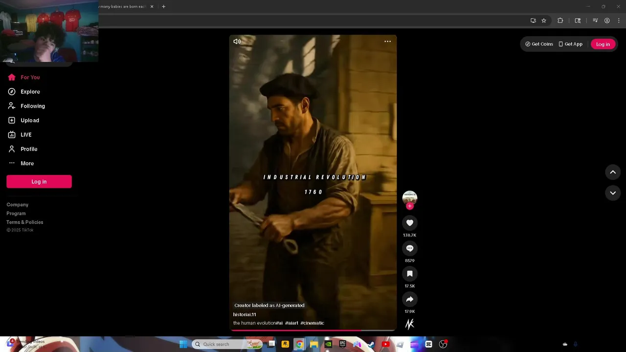Screen dimensions: 626x352
Task: Bookmark this page with the star icon
Action: [x=543, y=21]
